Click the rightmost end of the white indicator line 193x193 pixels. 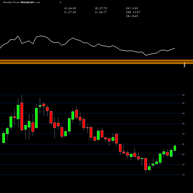tap(175, 48)
